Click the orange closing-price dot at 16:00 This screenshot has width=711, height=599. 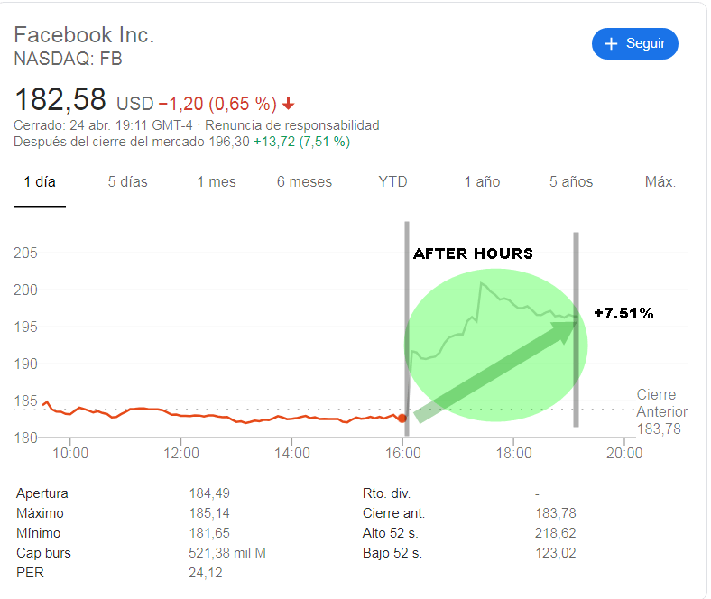[402, 418]
